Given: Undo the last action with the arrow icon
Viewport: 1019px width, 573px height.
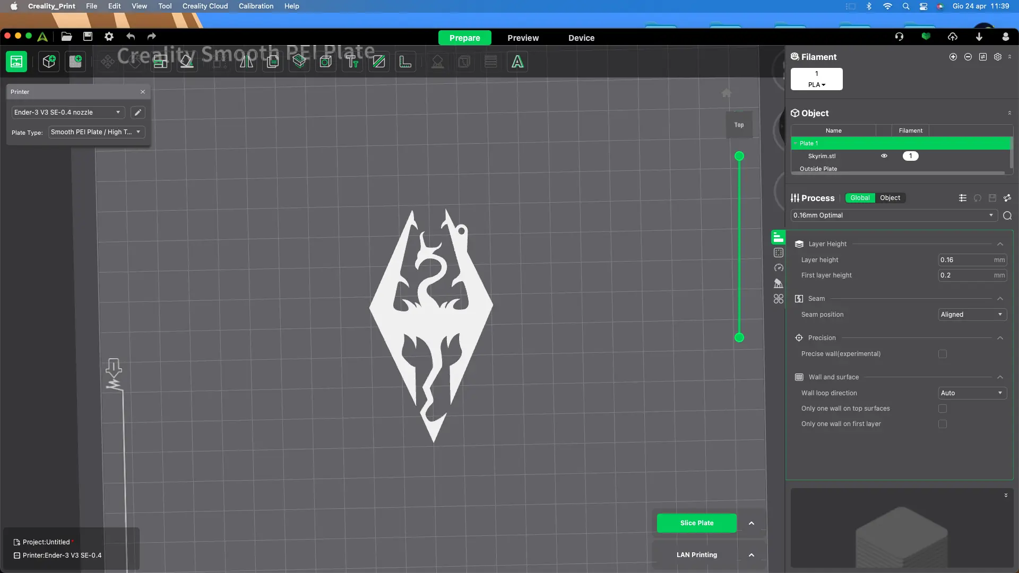Looking at the screenshot, I should click(131, 37).
